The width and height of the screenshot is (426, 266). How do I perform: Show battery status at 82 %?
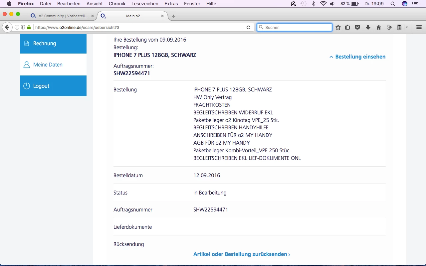tap(349, 4)
